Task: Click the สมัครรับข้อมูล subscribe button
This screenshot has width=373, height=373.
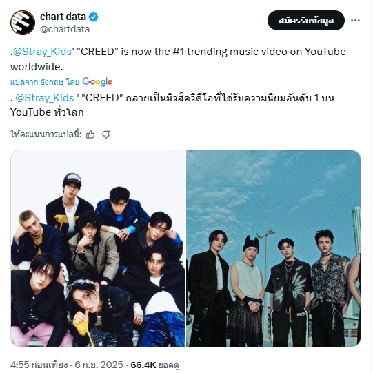Action: 306,21
